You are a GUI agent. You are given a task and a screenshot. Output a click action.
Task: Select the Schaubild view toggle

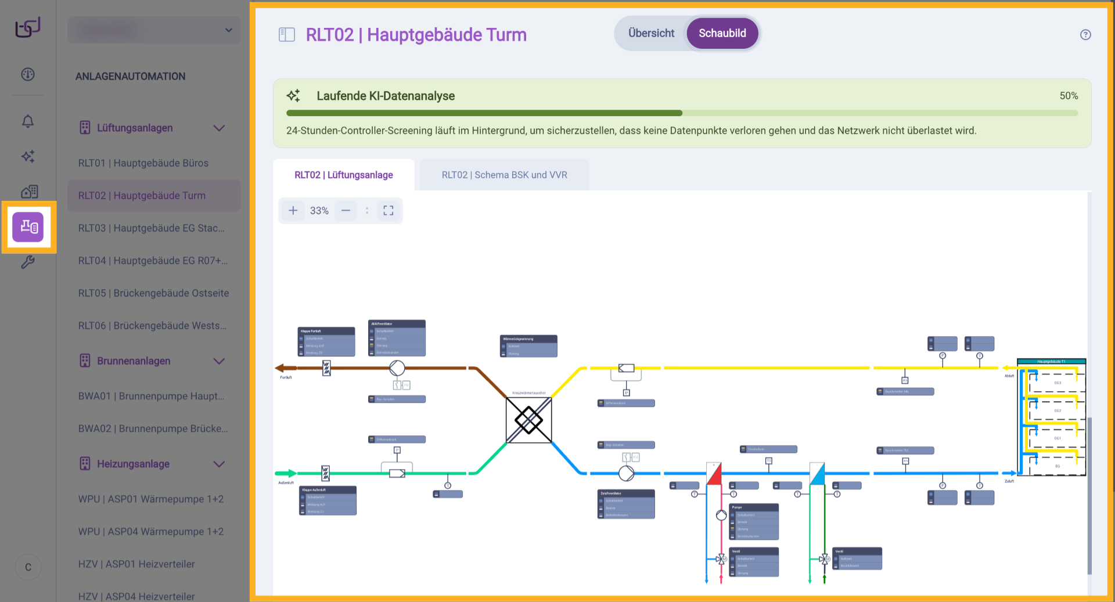(722, 33)
